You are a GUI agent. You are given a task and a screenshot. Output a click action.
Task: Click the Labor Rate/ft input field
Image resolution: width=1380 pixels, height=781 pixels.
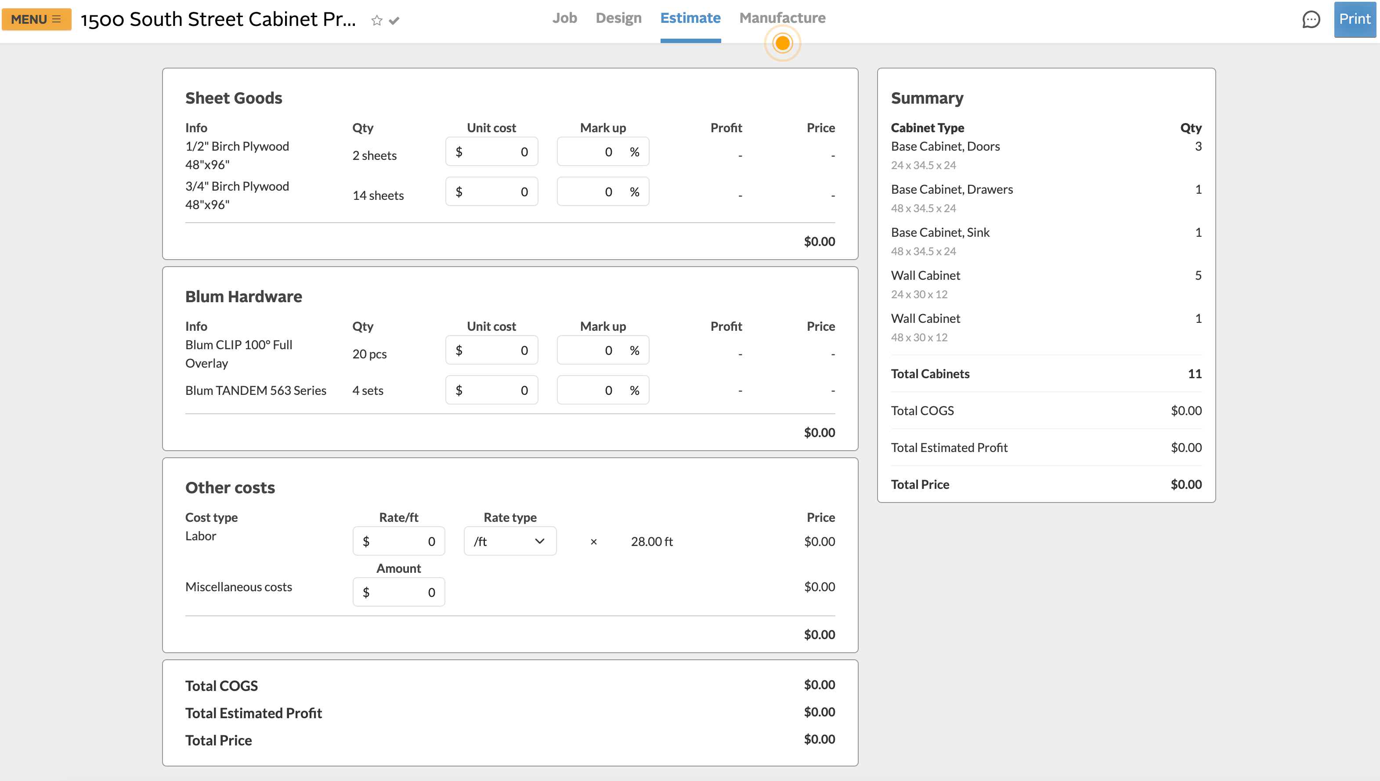point(398,541)
